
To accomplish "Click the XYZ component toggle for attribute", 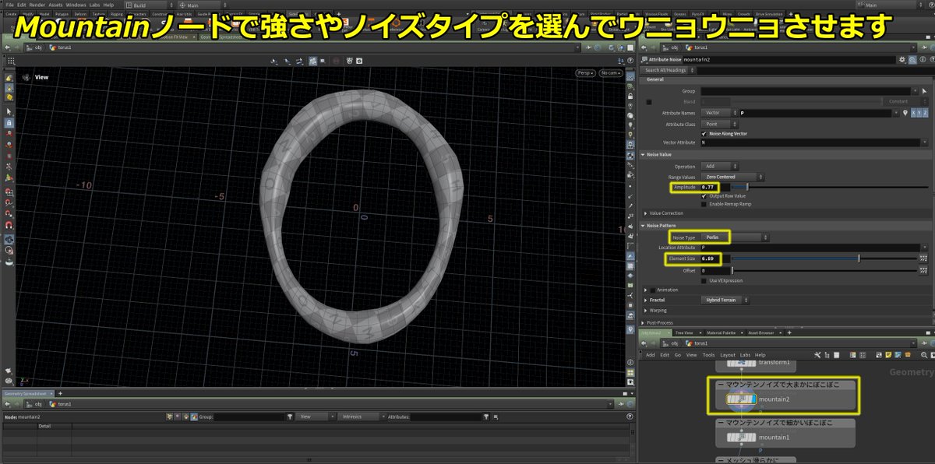I will click(x=921, y=113).
